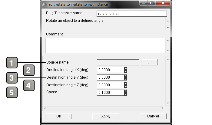This screenshot has height=125, width=212.
Task: Click the Destination angle Y field
Action: tap(111, 77)
